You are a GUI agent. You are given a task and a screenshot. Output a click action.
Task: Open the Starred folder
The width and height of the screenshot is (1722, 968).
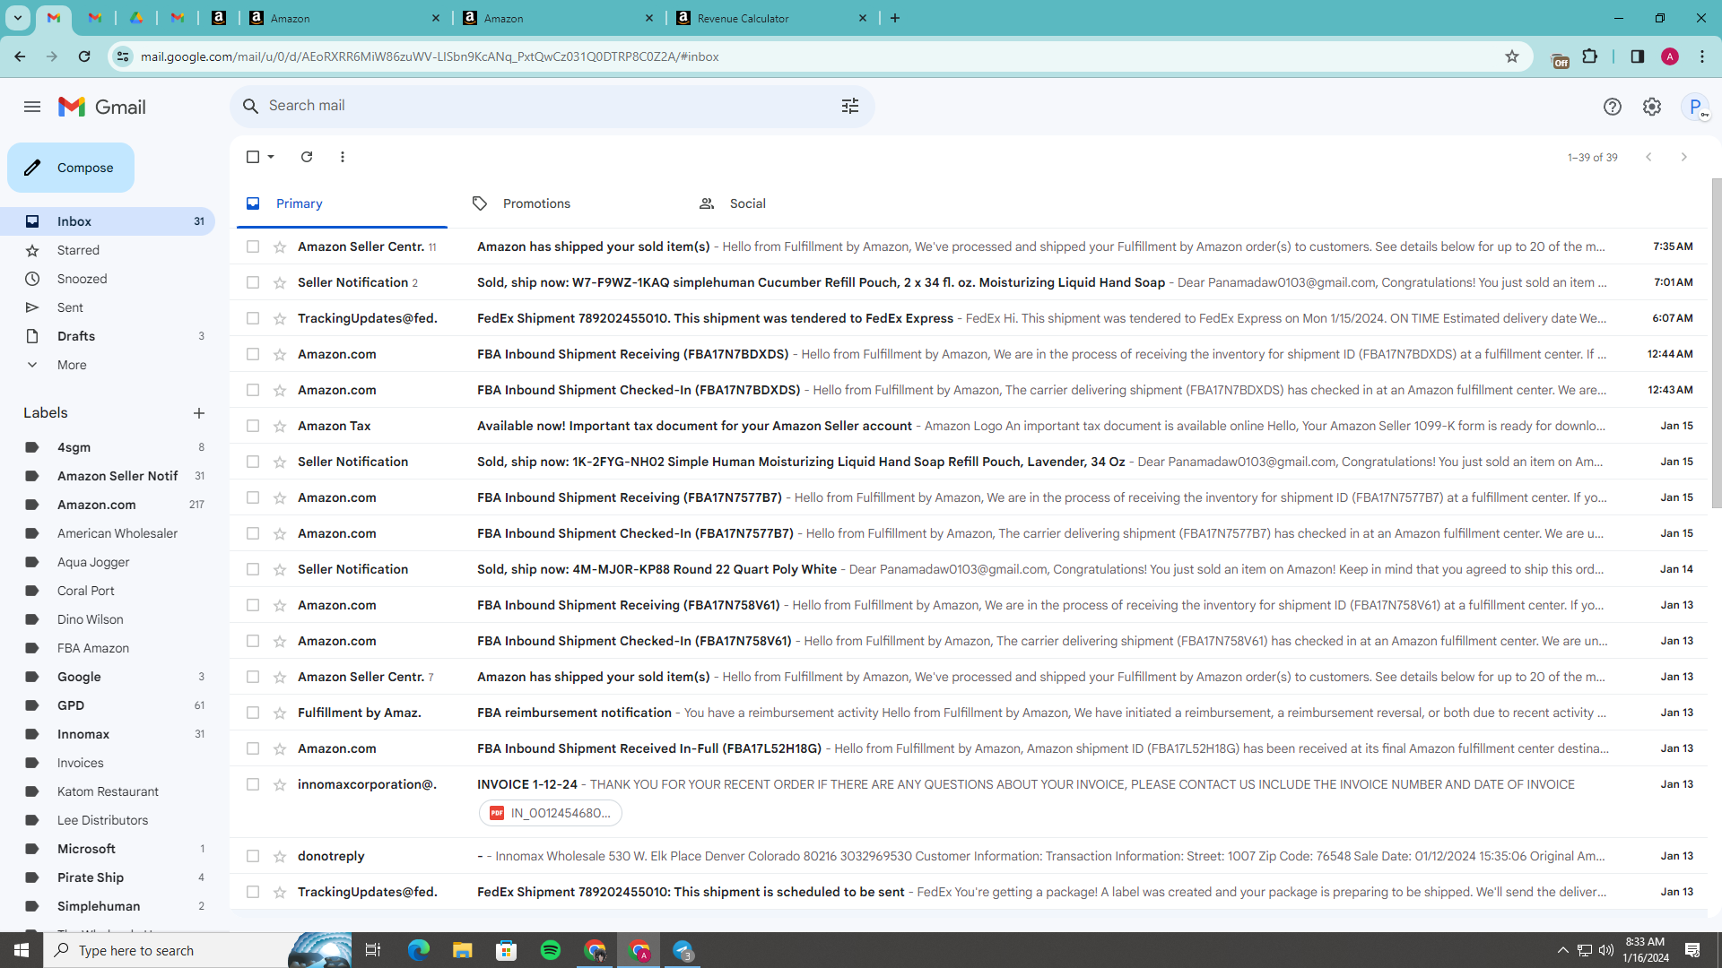click(x=108, y=250)
